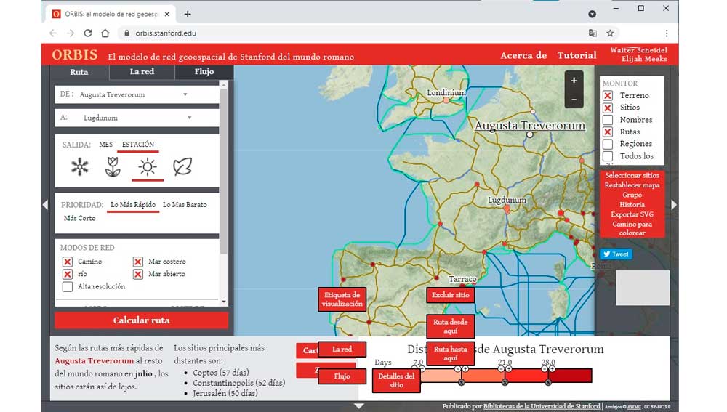
Task: Click the Calcular ruta button
Action: pos(141,320)
